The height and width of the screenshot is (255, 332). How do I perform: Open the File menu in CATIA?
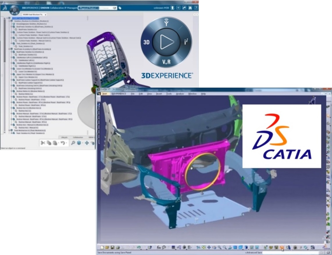coord(133,94)
